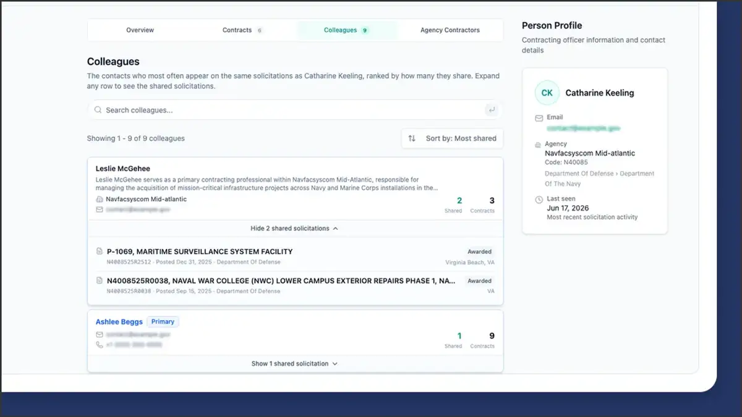The width and height of the screenshot is (742, 417).
Task: Click Last seen clock icon in profile
Action: coord(539,199)
